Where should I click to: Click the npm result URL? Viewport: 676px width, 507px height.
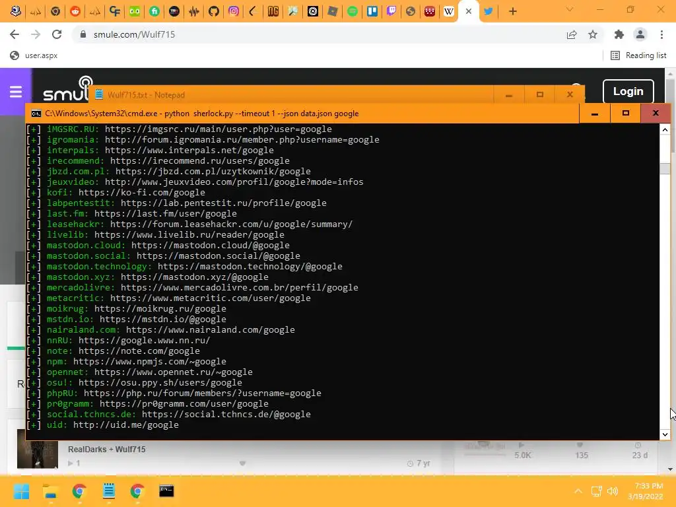150,361
